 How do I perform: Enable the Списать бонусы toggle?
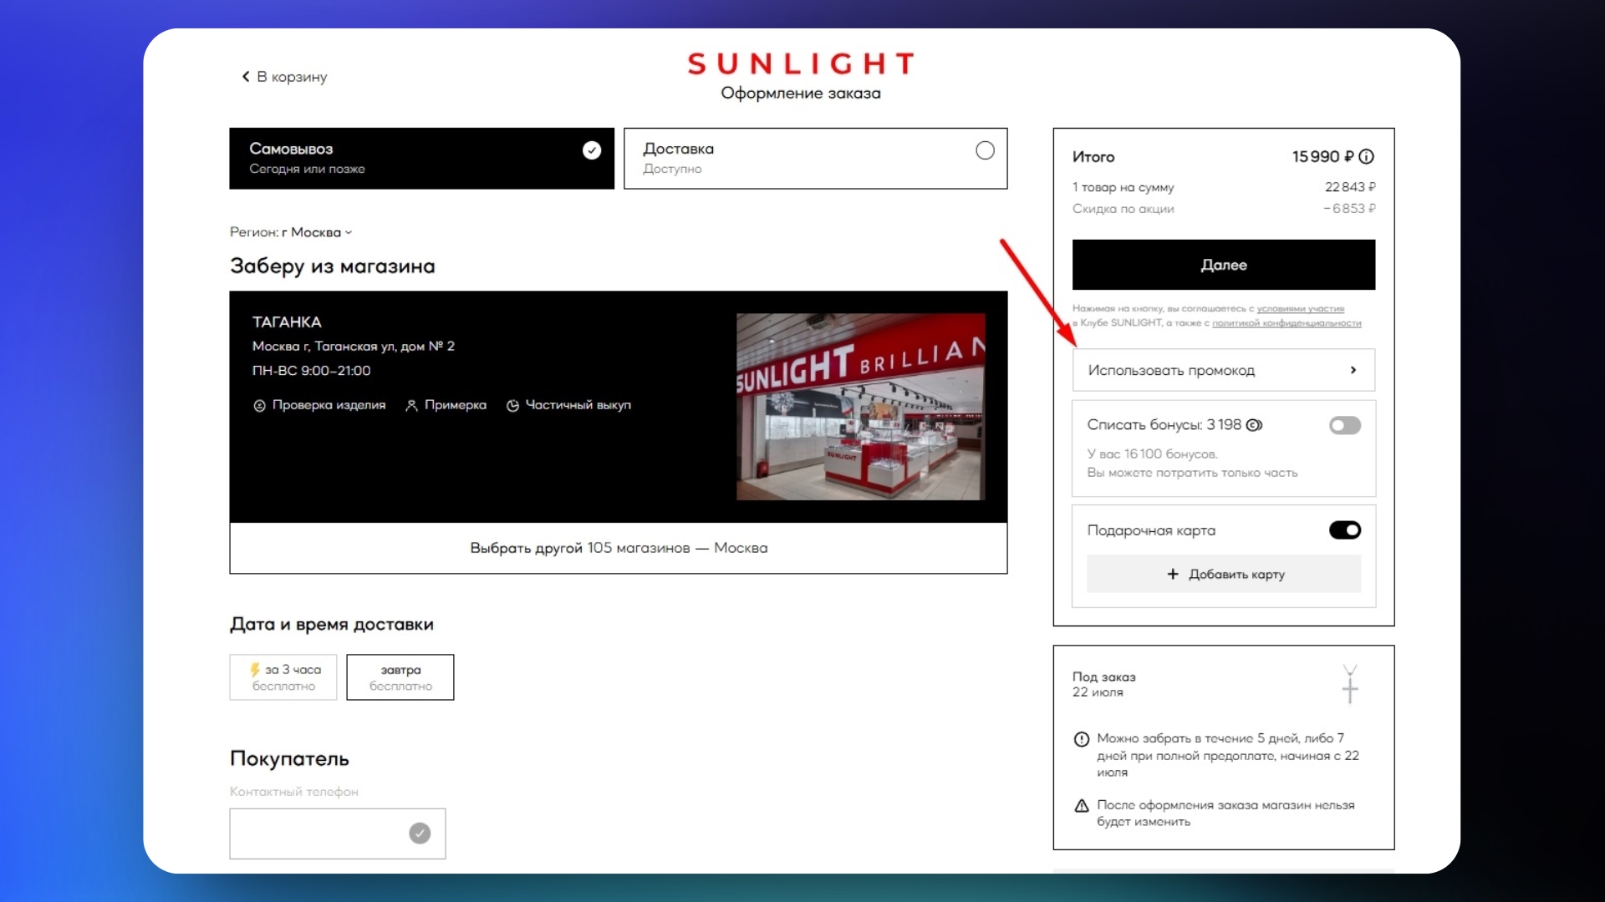pos(1344,426)
